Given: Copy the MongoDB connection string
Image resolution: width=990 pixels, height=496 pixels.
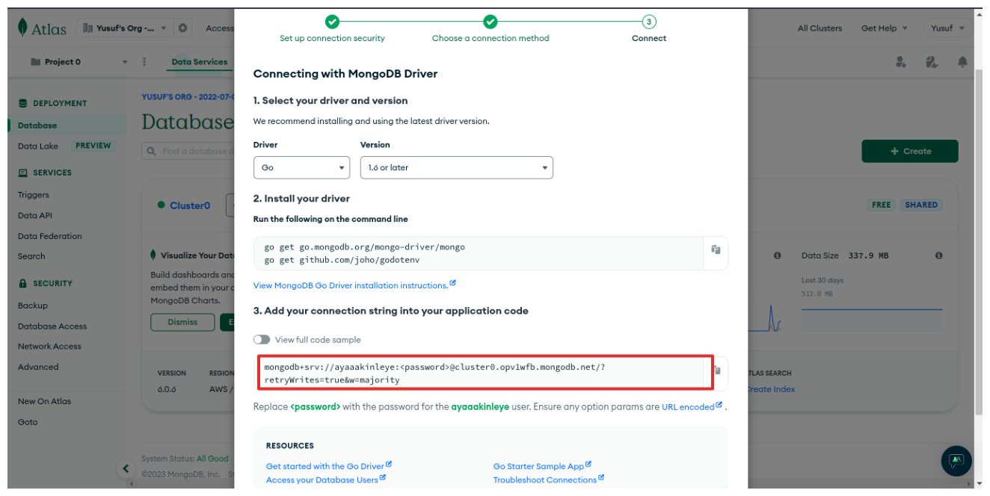Looking at the screenshot, I should 717,371.
